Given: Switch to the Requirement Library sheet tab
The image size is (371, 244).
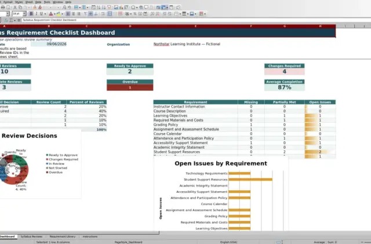Looking at the screenshot, I should (63, 236).
